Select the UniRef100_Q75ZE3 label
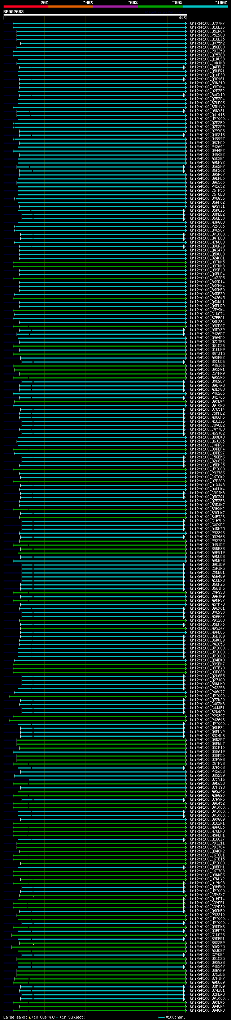This screenshot has width=231, height=1020. pyautogui.click(x=207, y=501)
